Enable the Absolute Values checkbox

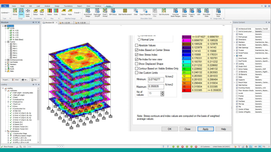tap(137, 45)
